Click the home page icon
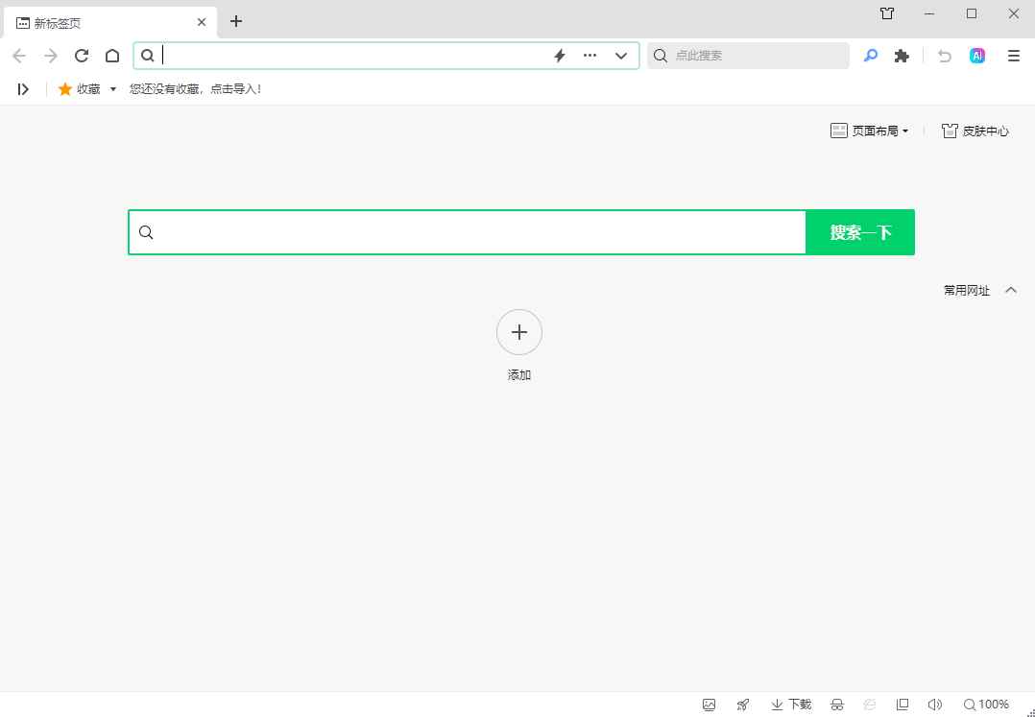Viewport: 1035px width, 717px height. pos(112,56)
